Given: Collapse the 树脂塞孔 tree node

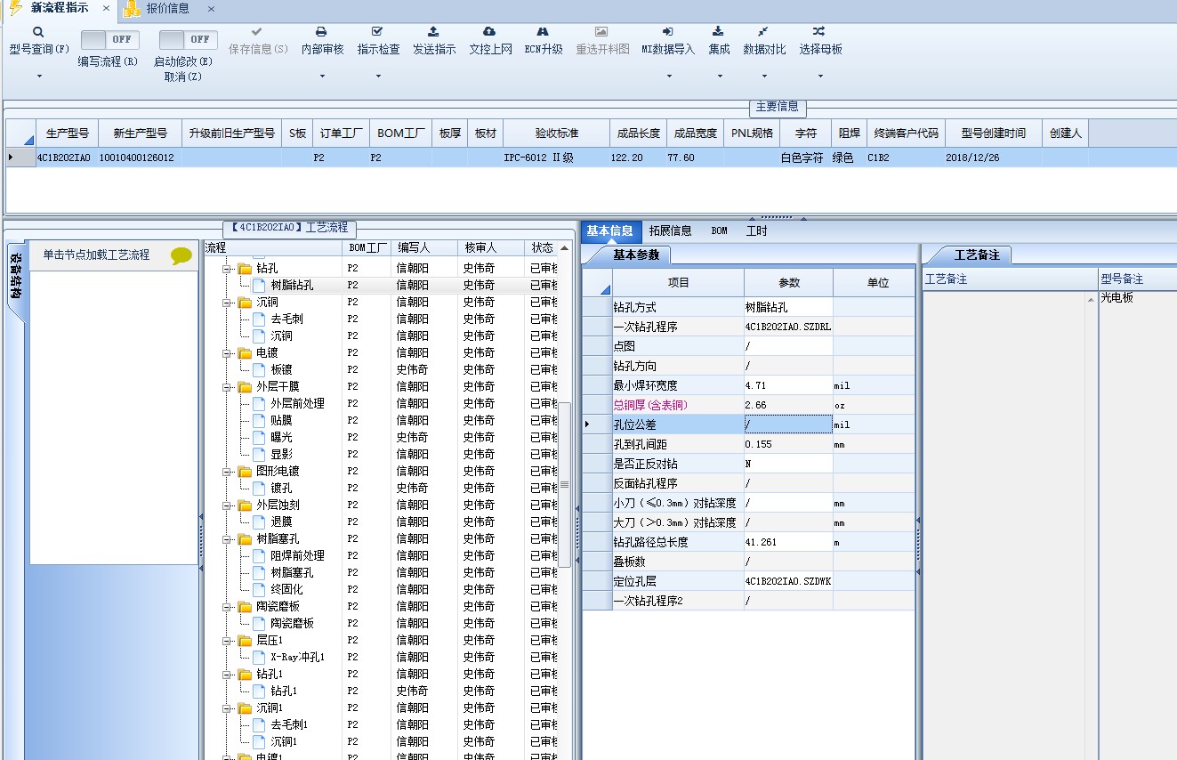Looking at the screenshot, I should (x=227, y=539).
